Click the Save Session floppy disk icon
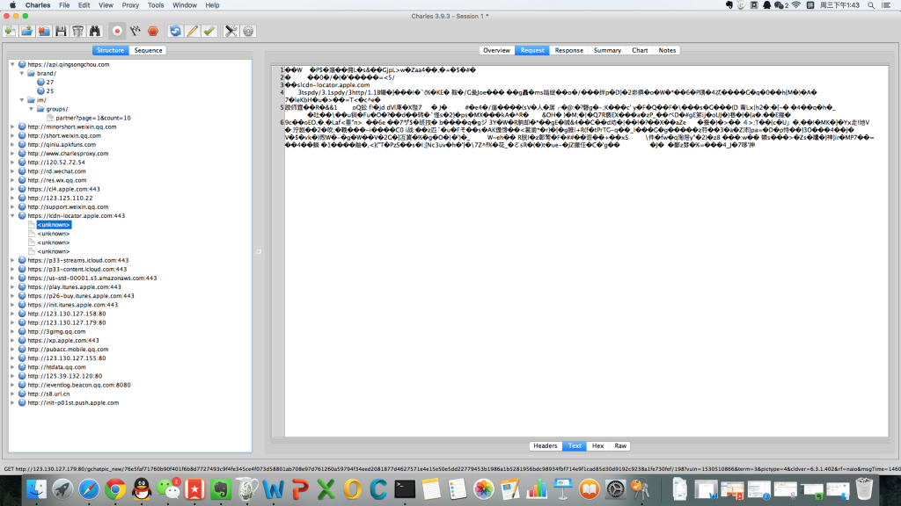This screenshot has height=506, width=901. (x=61, y=31)
